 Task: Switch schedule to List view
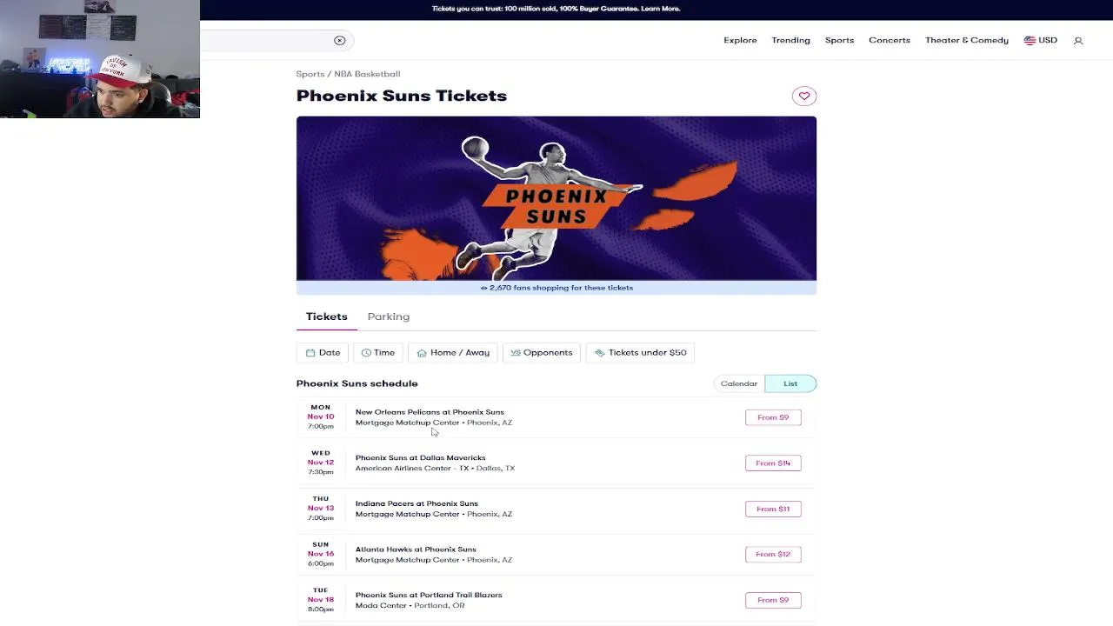pos(790,383)
